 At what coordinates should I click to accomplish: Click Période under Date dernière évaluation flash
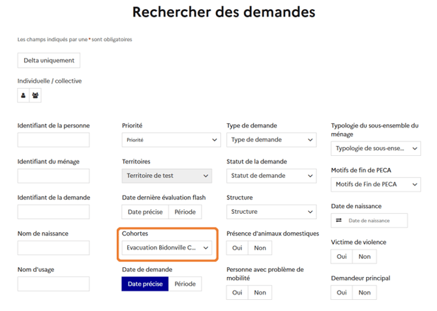(x=185, y=212)
